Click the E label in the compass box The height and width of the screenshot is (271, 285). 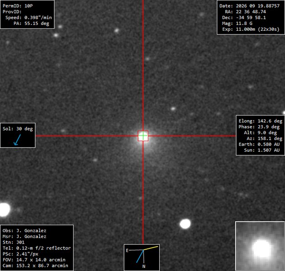pyautogui.click(x=127, y=251)
